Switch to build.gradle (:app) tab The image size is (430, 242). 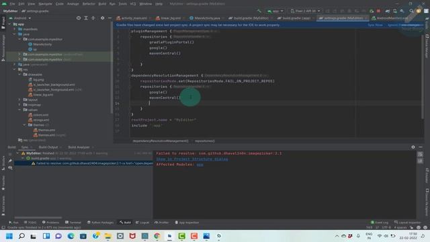point(296,18)
